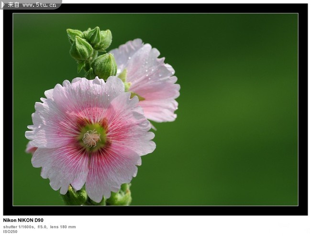This screenshot has width=311, height=239.
Task: Click the water droplets on the rear flower
Action: point(152,72)
